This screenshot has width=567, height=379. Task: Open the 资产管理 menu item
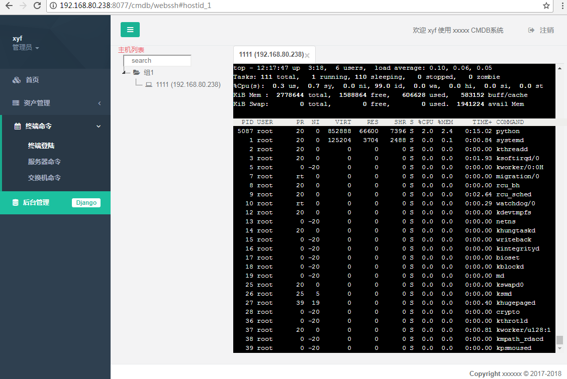pos(55,103)
